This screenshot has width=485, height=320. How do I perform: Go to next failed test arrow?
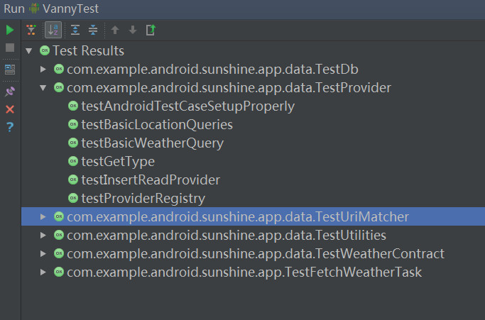[x=133, y=30]
